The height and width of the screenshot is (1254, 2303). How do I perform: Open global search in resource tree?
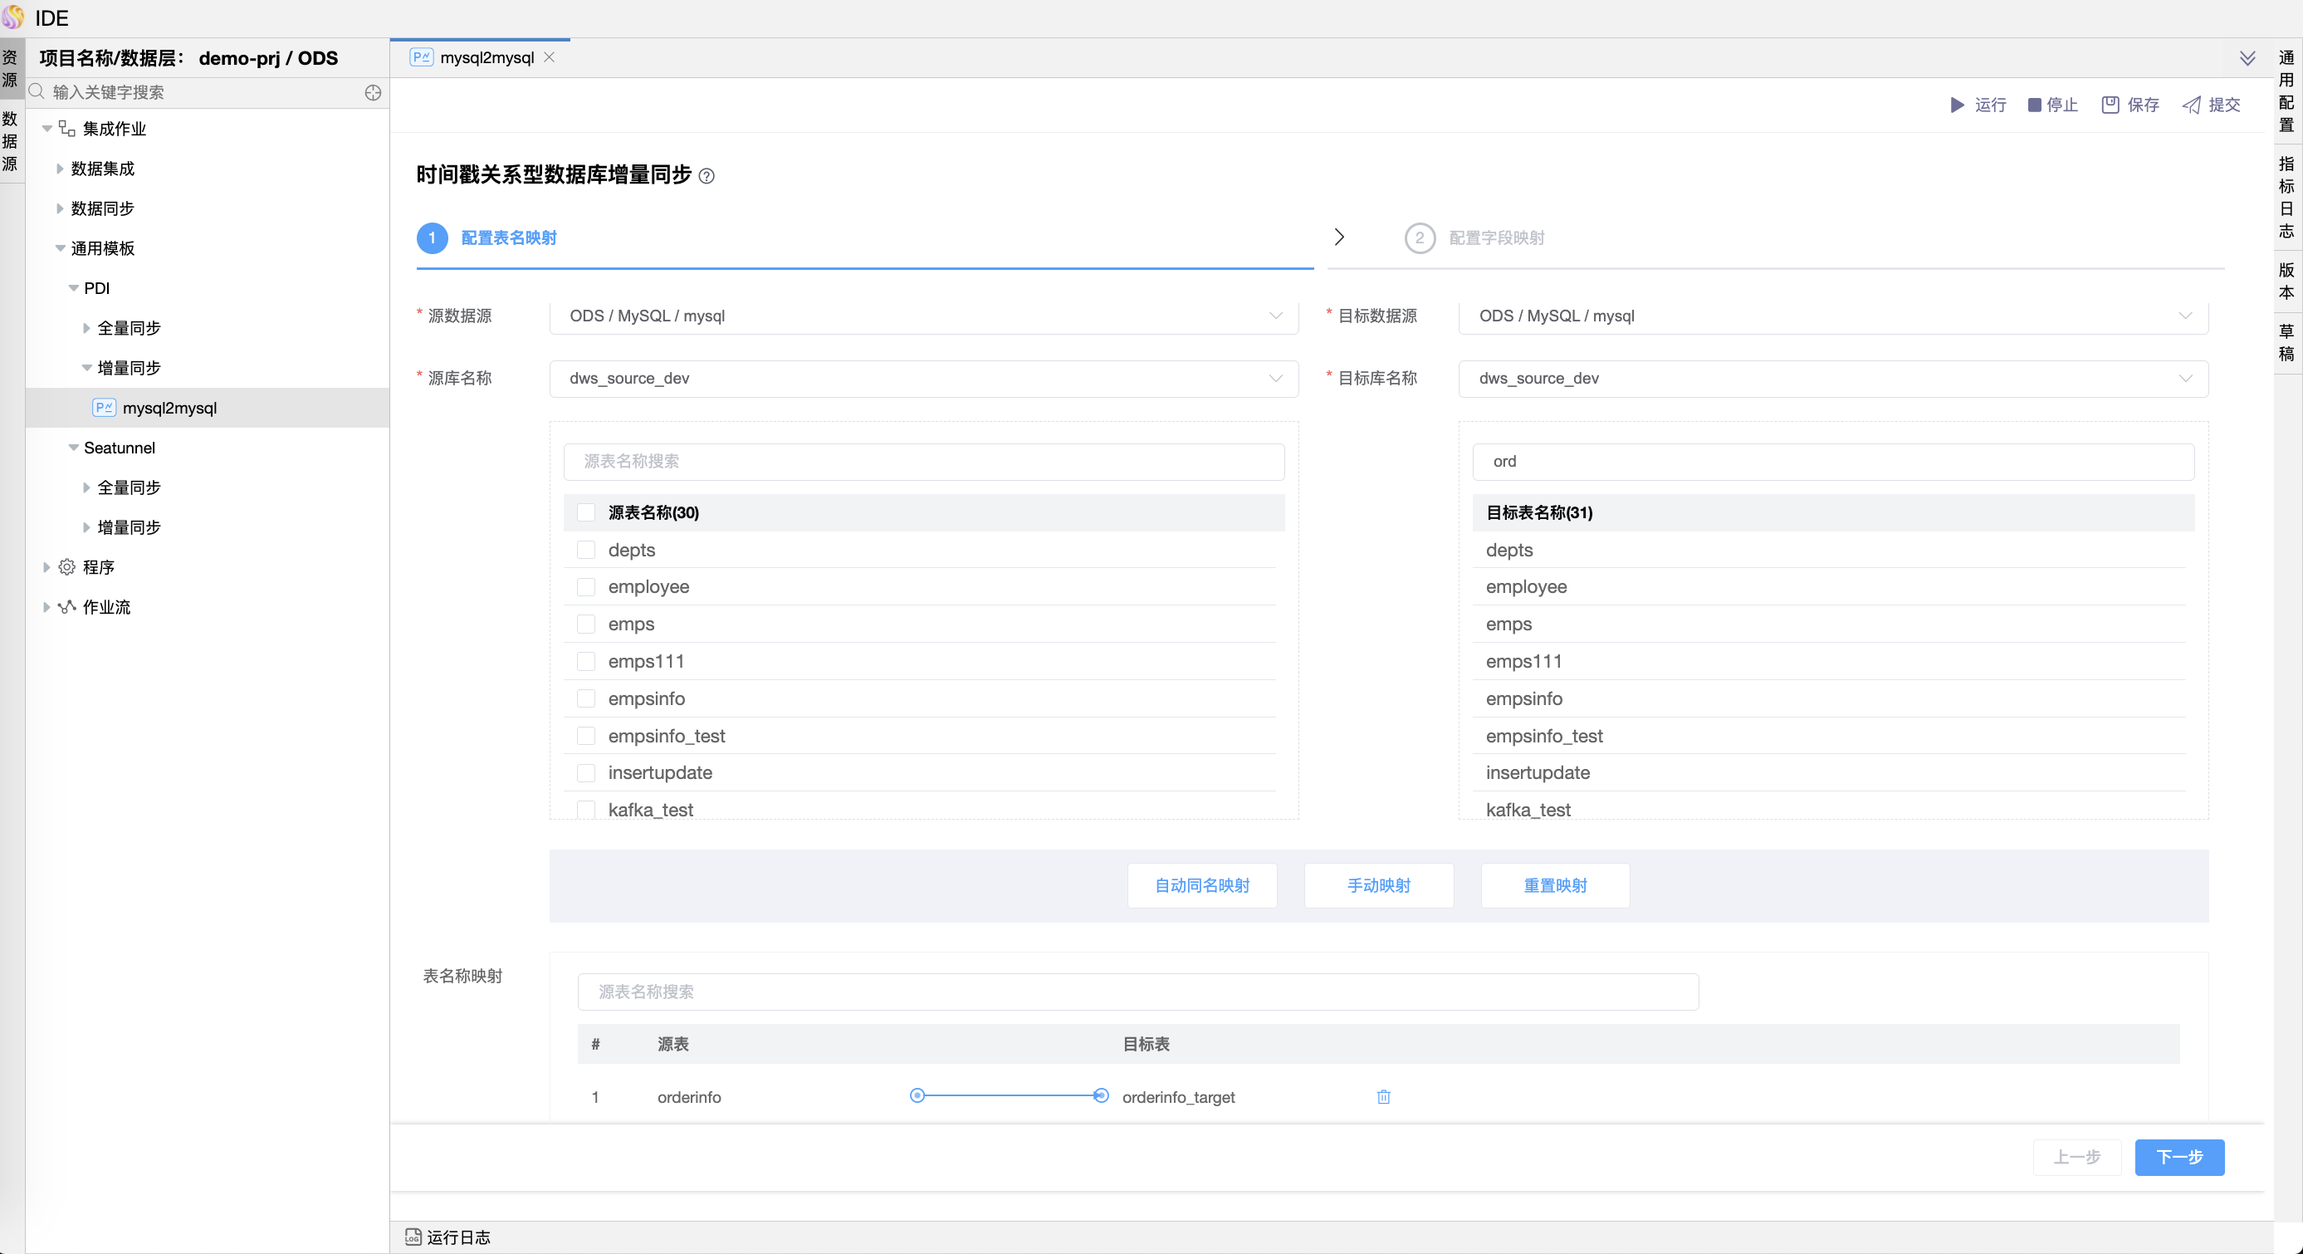[x=373, y=92]
